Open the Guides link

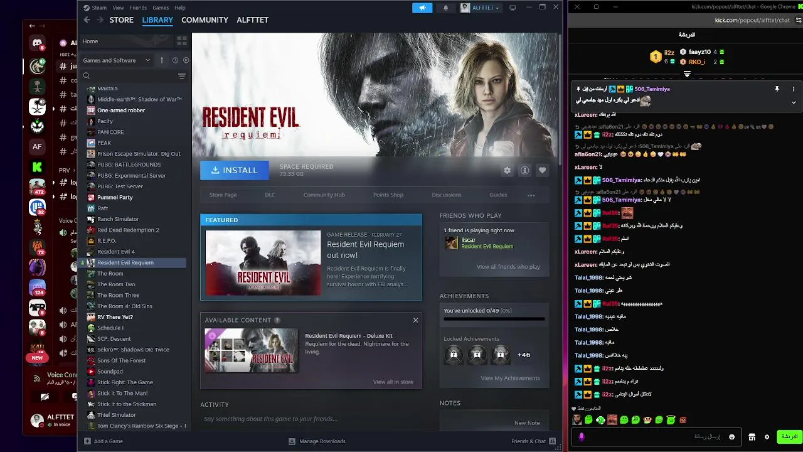click(x=498, y=195)
